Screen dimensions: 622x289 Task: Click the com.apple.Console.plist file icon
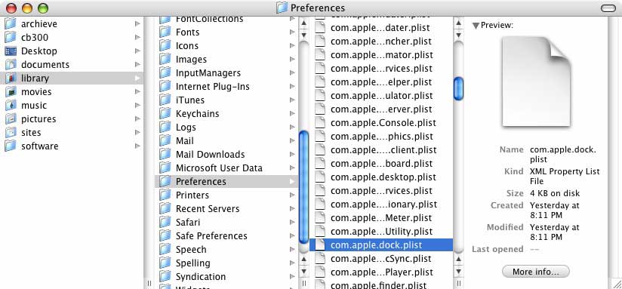pos(320,123)
